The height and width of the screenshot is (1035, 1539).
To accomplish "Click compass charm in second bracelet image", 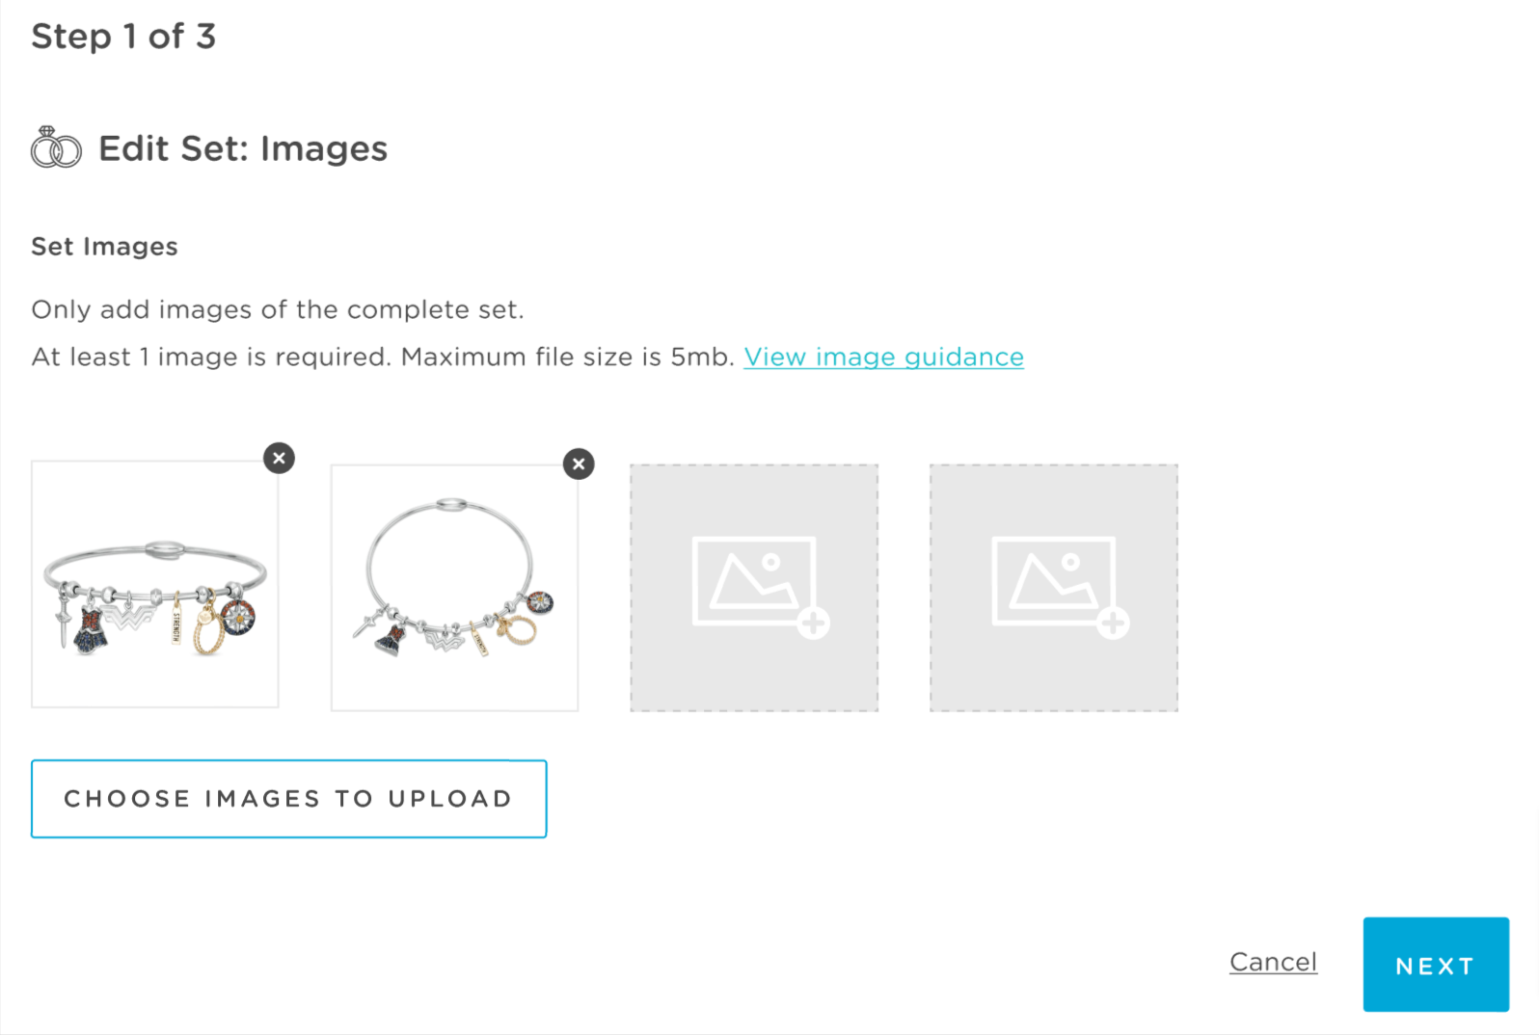I will click(540, 601).
